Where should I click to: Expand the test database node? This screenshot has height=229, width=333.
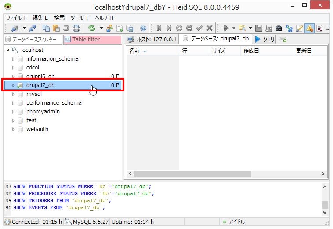pos(13,120)
